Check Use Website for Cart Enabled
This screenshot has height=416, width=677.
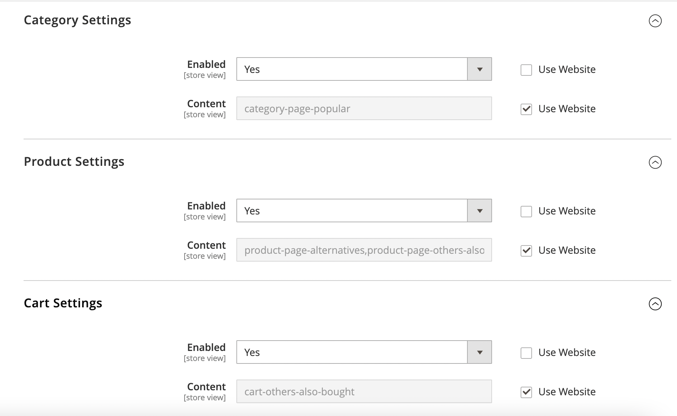point(526,353)
